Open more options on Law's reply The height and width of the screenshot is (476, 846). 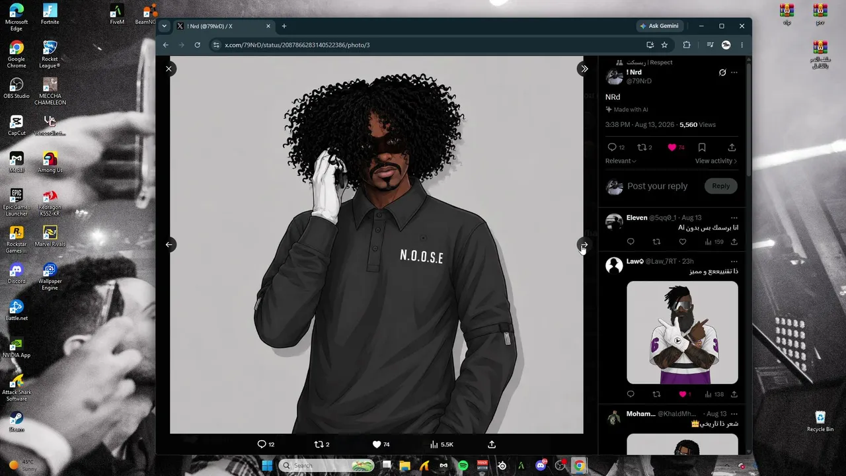[734, 261]
